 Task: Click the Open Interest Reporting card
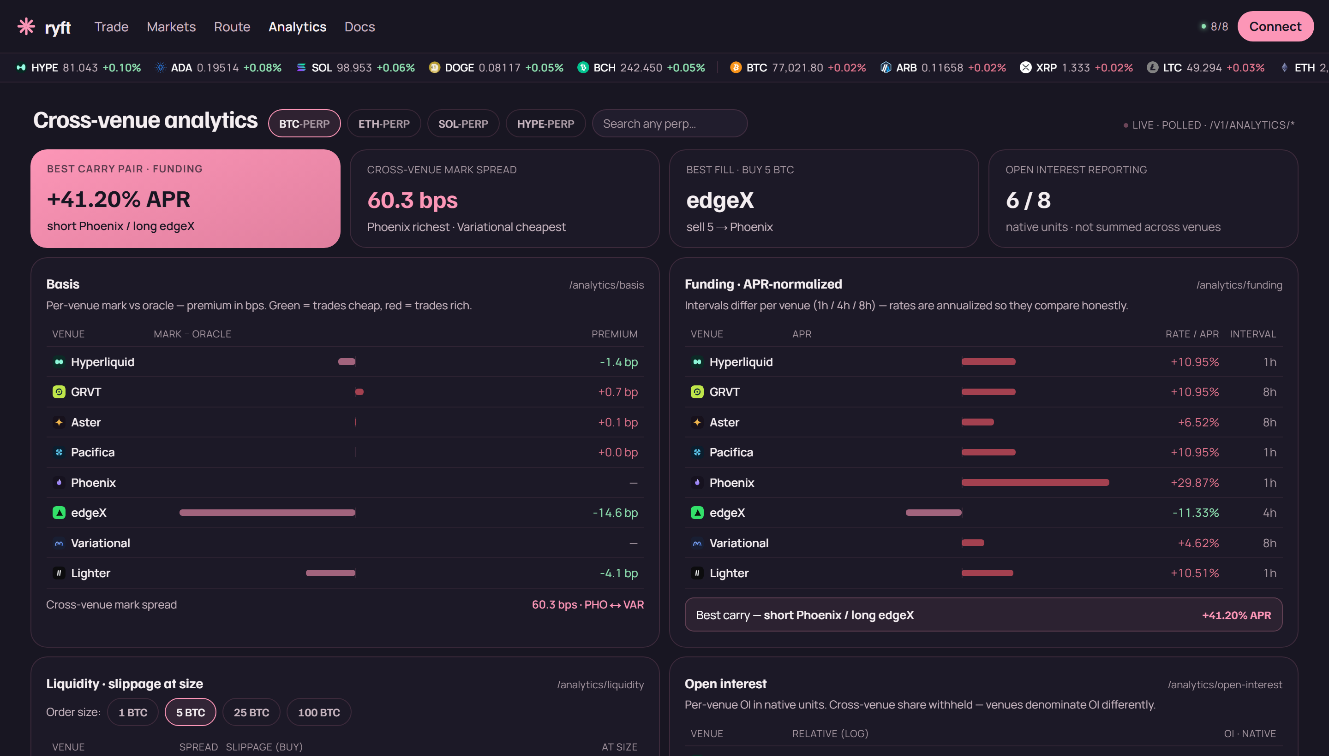(1143, 199)
